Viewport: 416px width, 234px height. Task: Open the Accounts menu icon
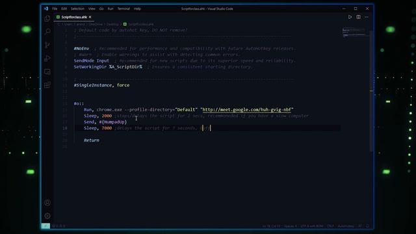(x=47, y=203)
